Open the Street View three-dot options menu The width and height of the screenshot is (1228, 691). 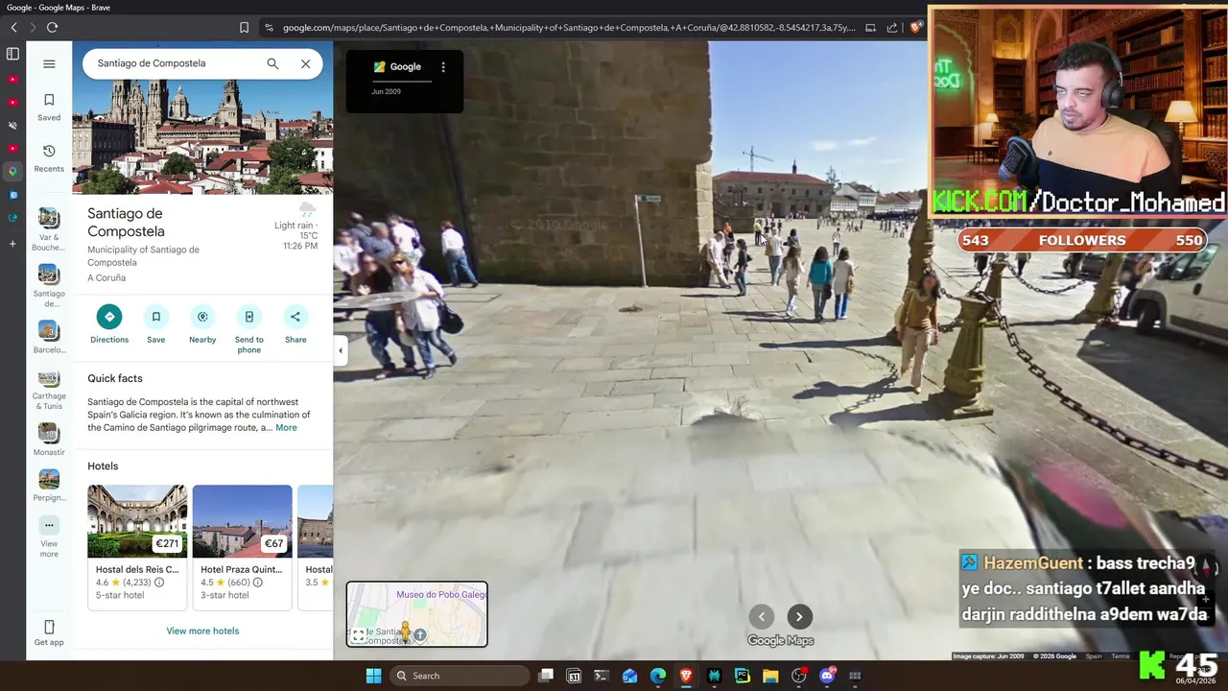pos(443,67)
